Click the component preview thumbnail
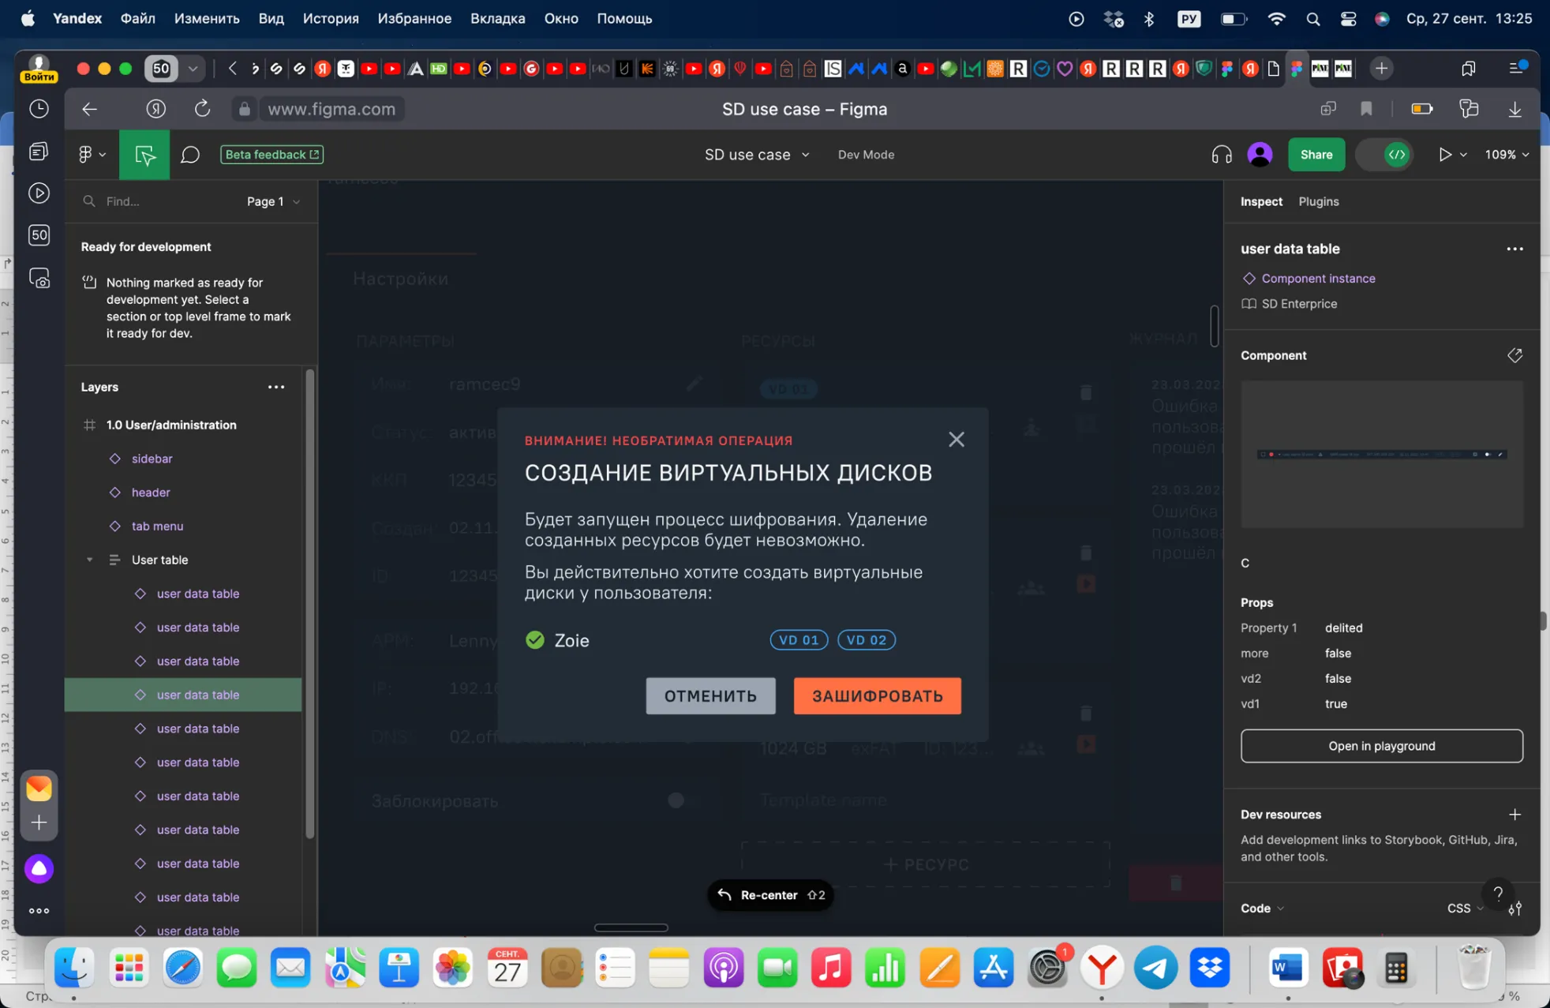Viewport: 1550px width, 1008px height. point(1381,455)
